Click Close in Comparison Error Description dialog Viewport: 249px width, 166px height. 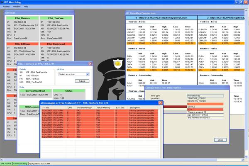click(220, 140)
